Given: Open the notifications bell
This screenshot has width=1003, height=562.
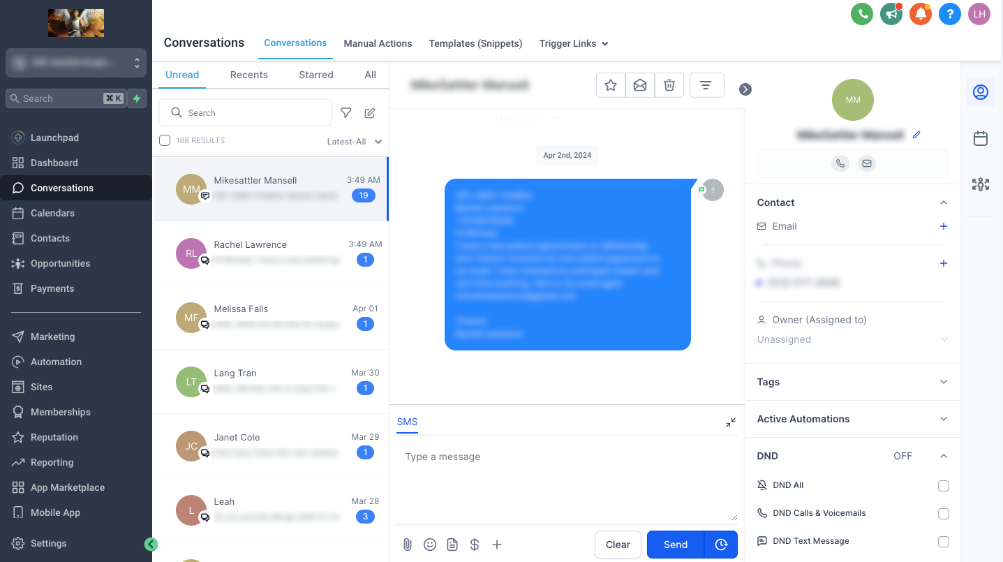Looking at the screenshot, I should tap(921, 14).
